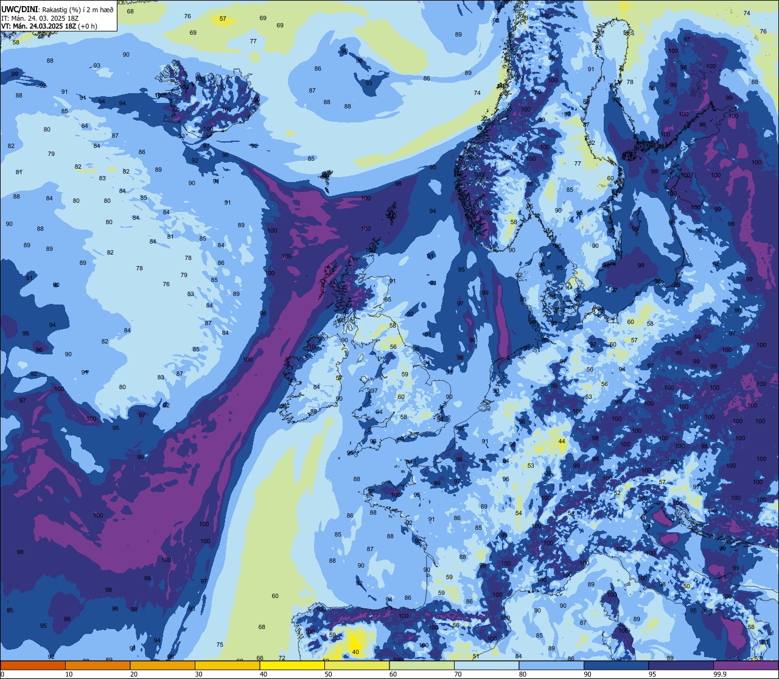Pick the pale blue 70–80 legend swatch

click(486, 665)
